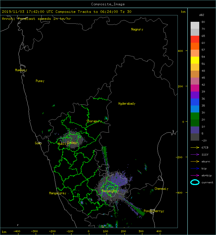The width and height of the screenshot is (216, 235).
Task: Select the 2019/11/03 17:42:00 UTC timestamp text
Action: pyautogui.click(x=27, y=12)
